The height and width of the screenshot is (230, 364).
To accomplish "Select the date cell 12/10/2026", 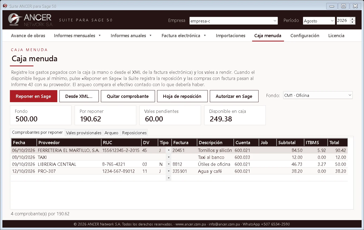I will (x=24, y=171).
